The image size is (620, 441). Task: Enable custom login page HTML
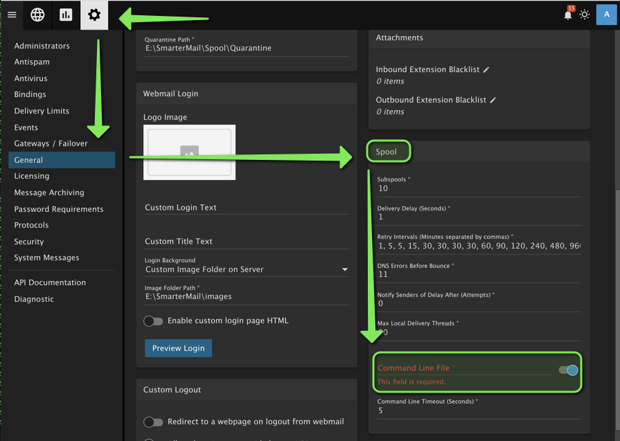click(153, 321)
